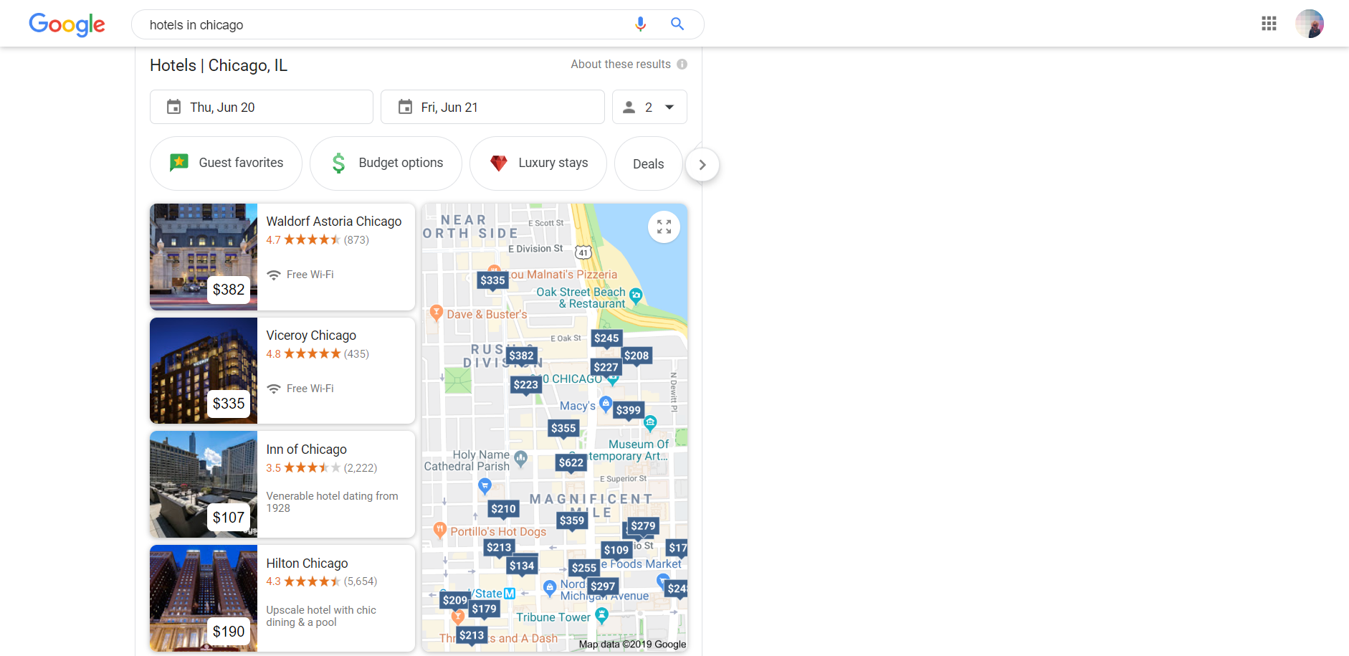Click Viceroy Chicago photo thumbnail

204,371
